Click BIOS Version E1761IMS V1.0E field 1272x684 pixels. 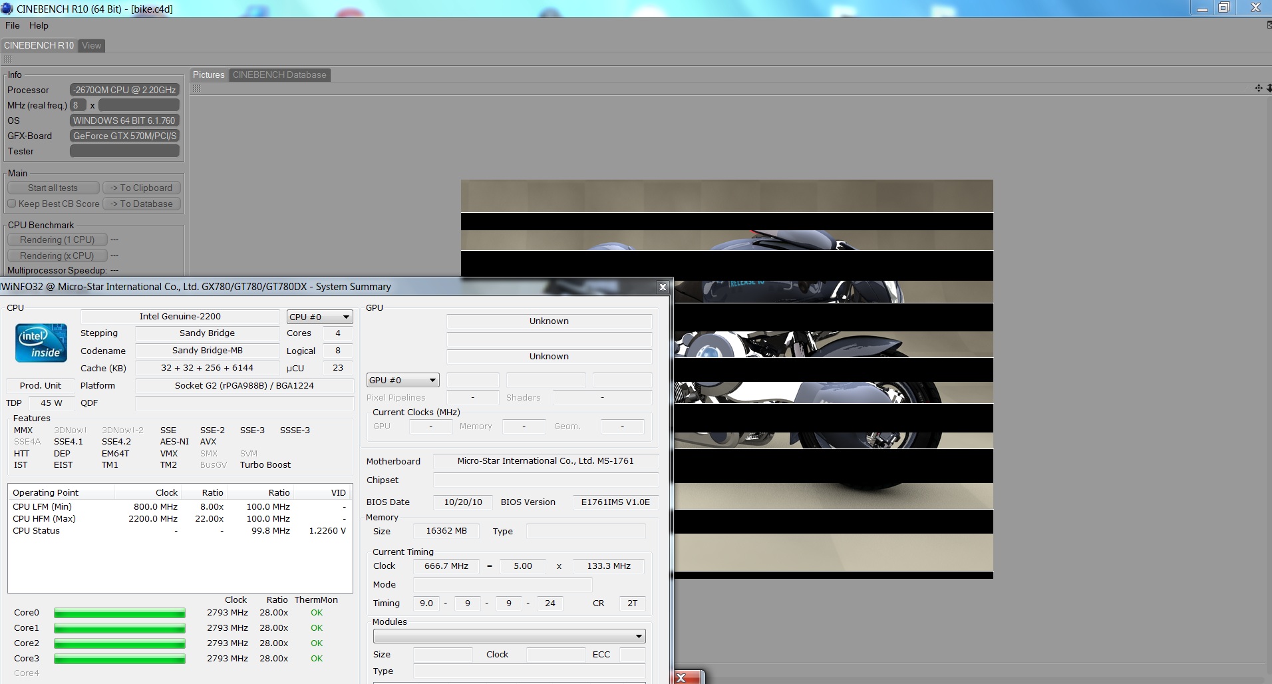pos(615,502)
